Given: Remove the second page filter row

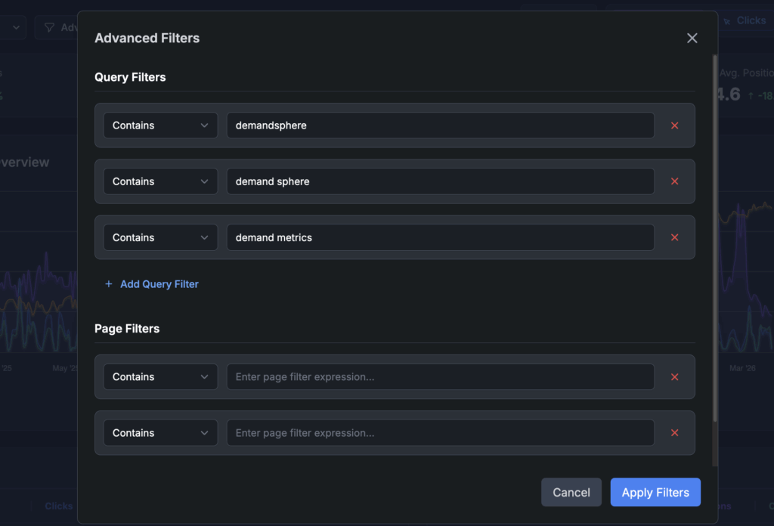Looking at the screenshot, I should pyautogui.click(x=674, y=433).
